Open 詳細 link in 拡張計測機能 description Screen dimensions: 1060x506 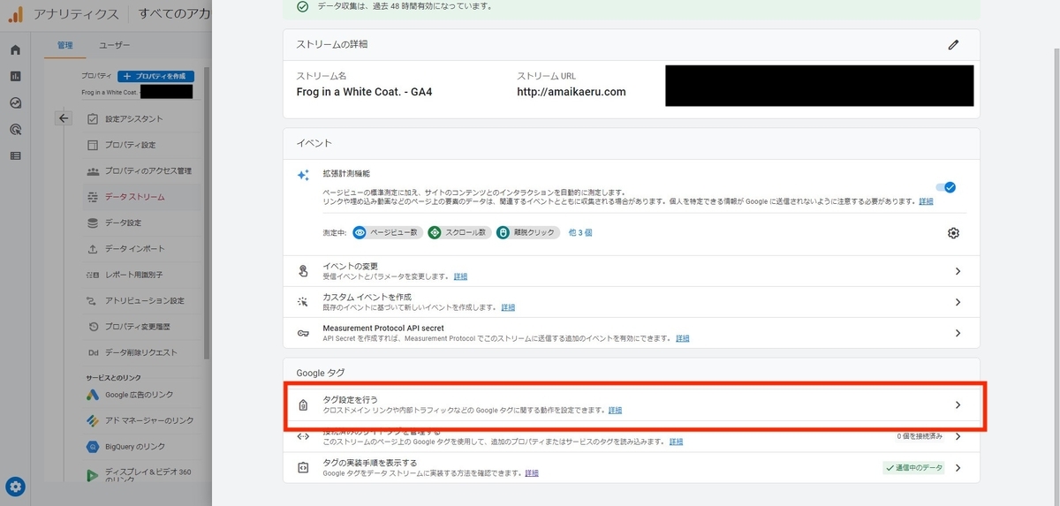click(x=926, y=201)
